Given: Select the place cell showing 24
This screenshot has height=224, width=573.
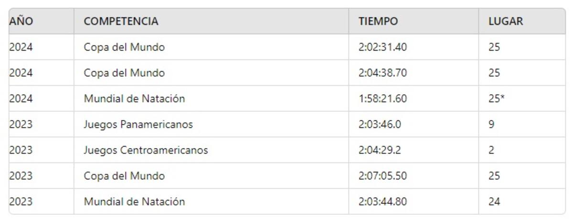Looking at the screenshot, I should (494, 202).
